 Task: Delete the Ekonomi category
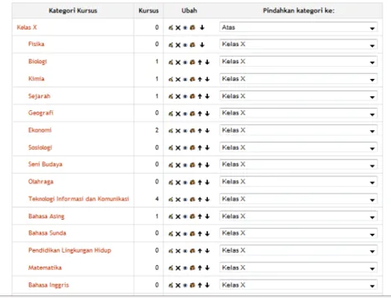(178, 131)
